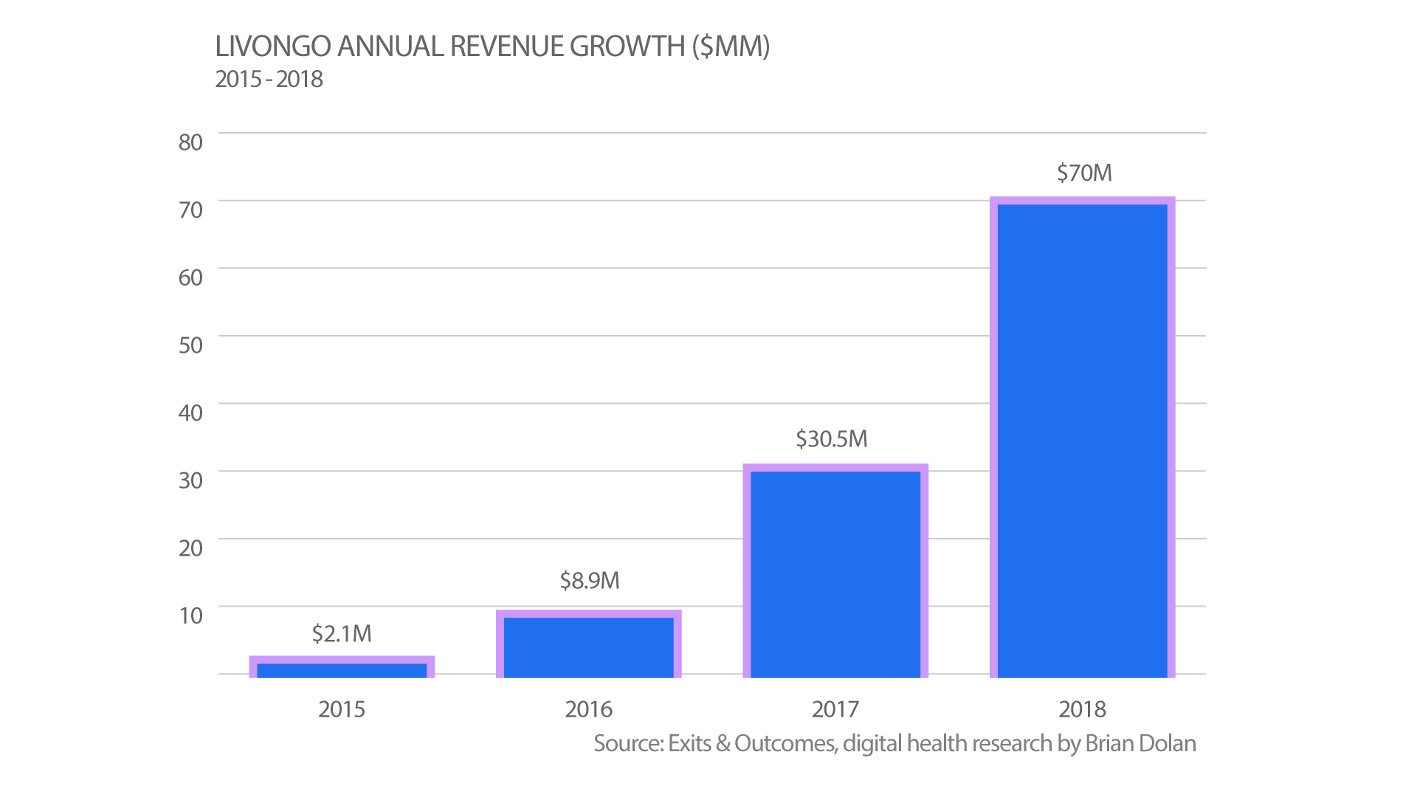
Task: Click the chart title 'LIVONGO ANNUAL REVENUE GROWTH ($MM)'
Action: [492, 46]
